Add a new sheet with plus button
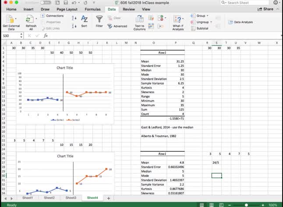Screen dimensions: 283x207 (109, 198)
